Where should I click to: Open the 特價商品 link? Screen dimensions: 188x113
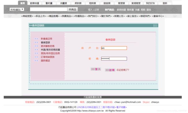click(x=80, y=16)
